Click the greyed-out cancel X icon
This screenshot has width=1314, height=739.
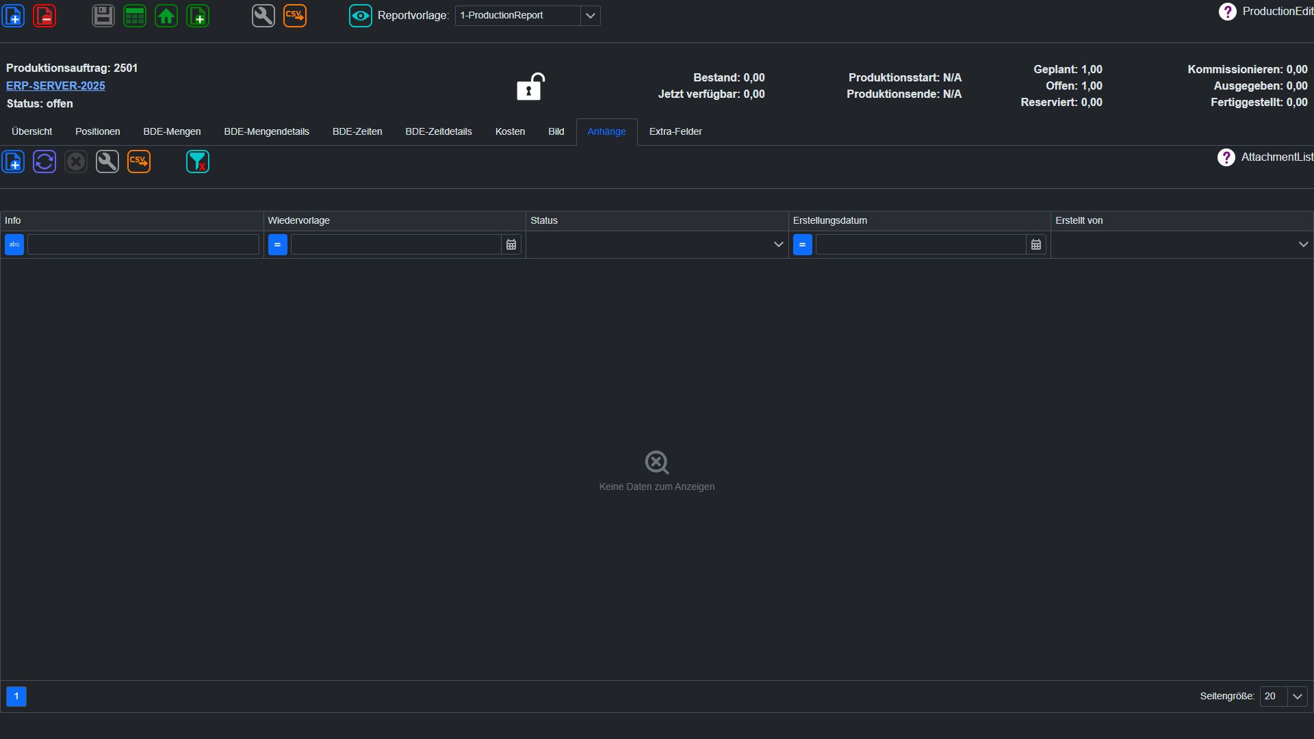[x=76, y=162]
